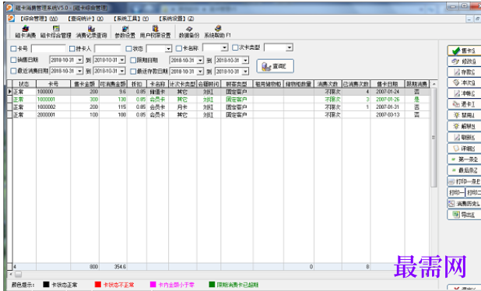
Task: Tick the 持卡人 checkbox
Action: point(72,48)
